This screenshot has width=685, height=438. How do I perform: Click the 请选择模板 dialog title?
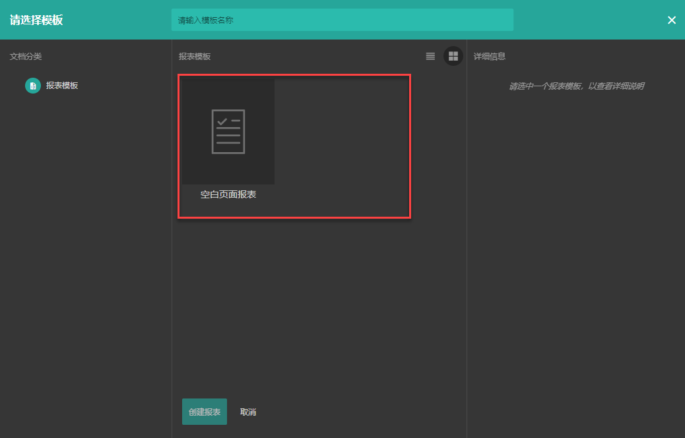[x=36, y=20]
